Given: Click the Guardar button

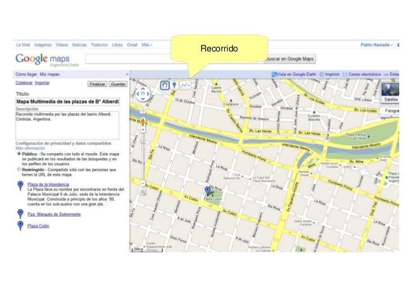Looking at the screenshot, I should [118, 84].
